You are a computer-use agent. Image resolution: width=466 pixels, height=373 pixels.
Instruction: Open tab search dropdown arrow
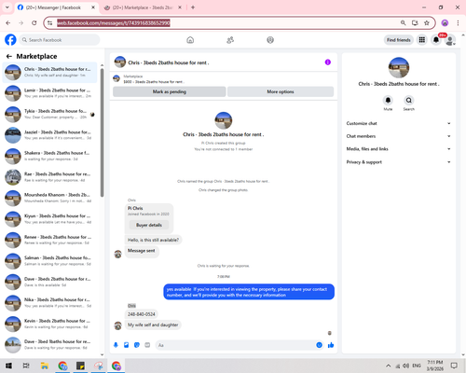7,7
